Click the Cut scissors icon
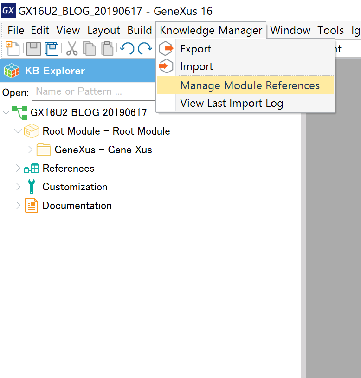The width and height of the screenshot is (361, 378). click(x=72, y=48)
